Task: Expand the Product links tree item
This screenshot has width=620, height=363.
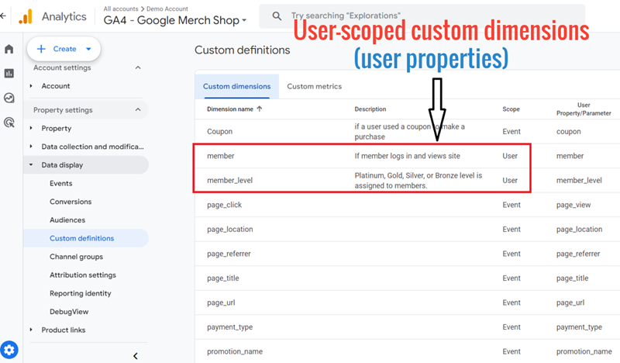Action: [31, 330]
